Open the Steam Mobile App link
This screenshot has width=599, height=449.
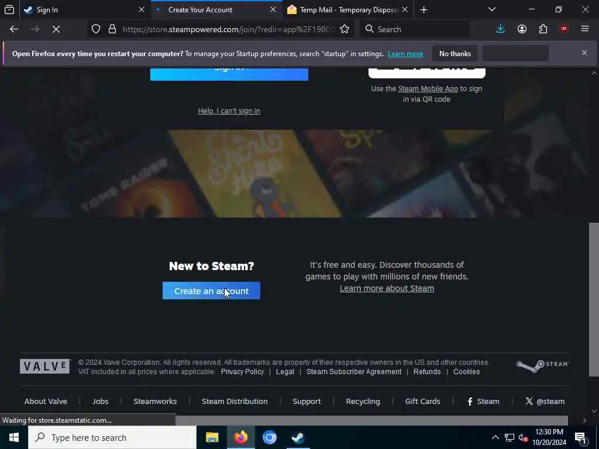[x=428, y=89]
